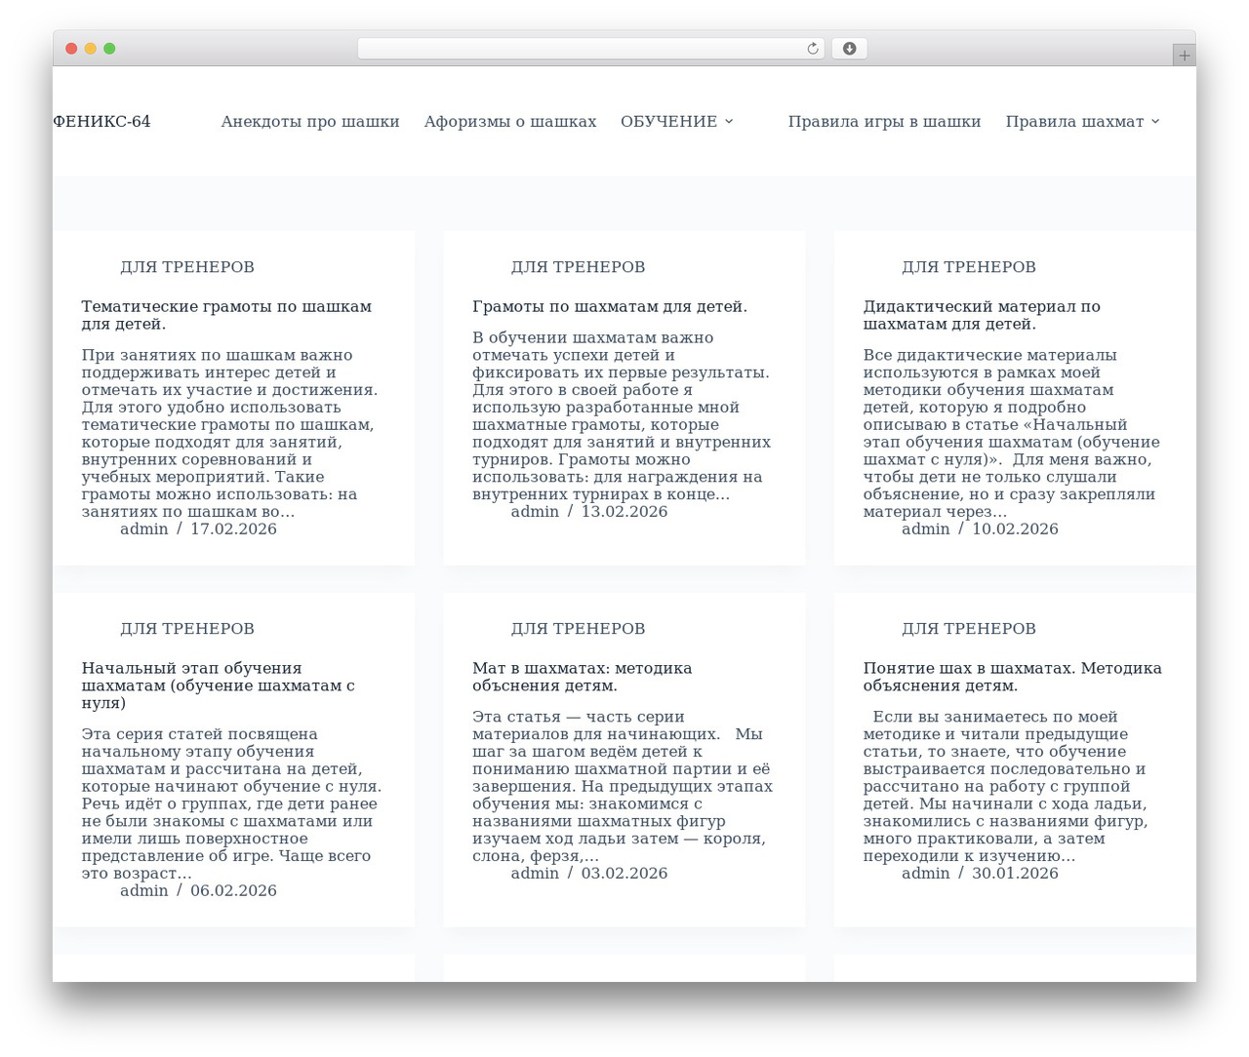1249x1057 pixels.
Task: Click ДЛЯ ТРЕНЕРОВ category above Понятие шах
Action: (x=969, y=629)
